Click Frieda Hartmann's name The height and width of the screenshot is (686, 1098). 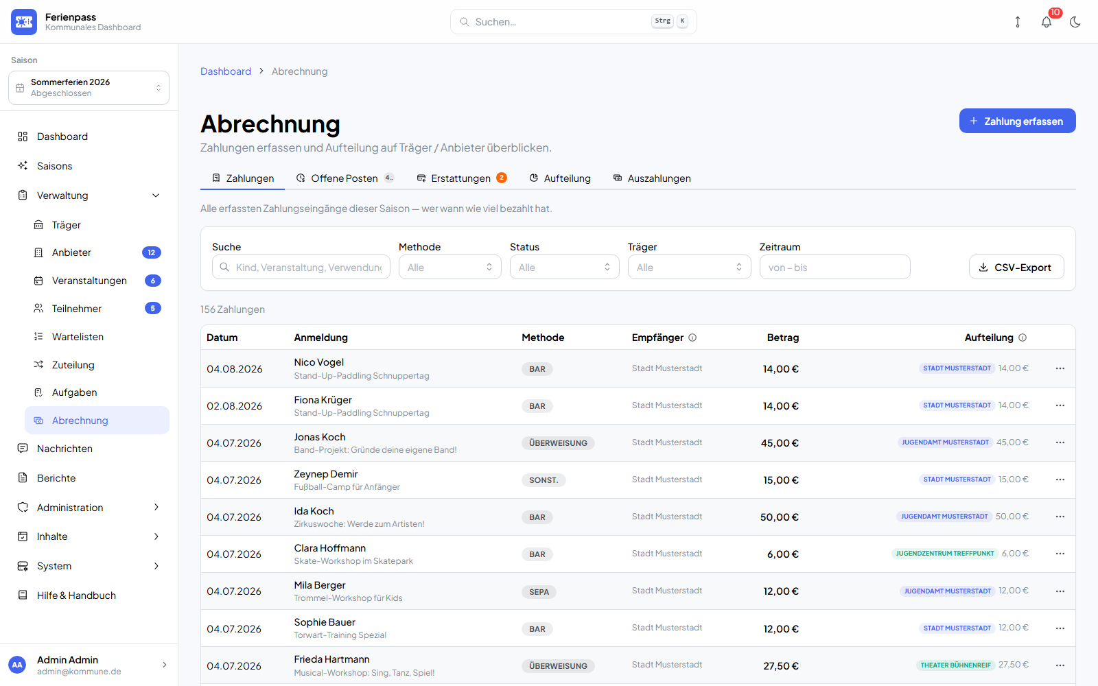pos(331,659)
